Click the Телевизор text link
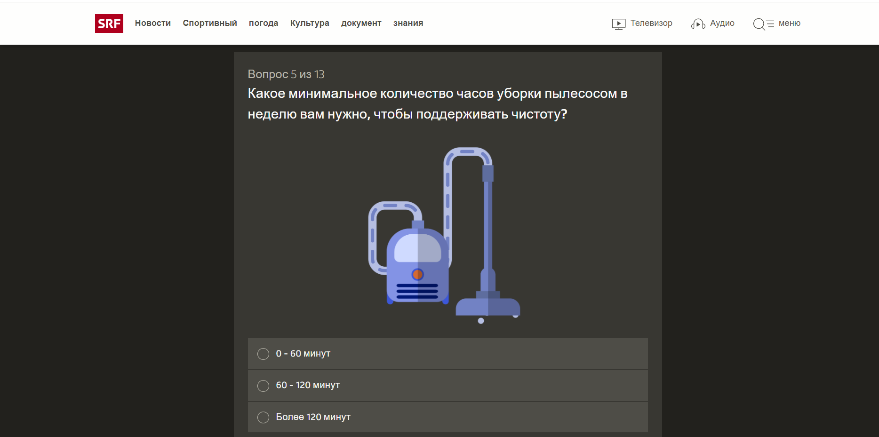Screen dimensions: 879x437 (651, 23)
